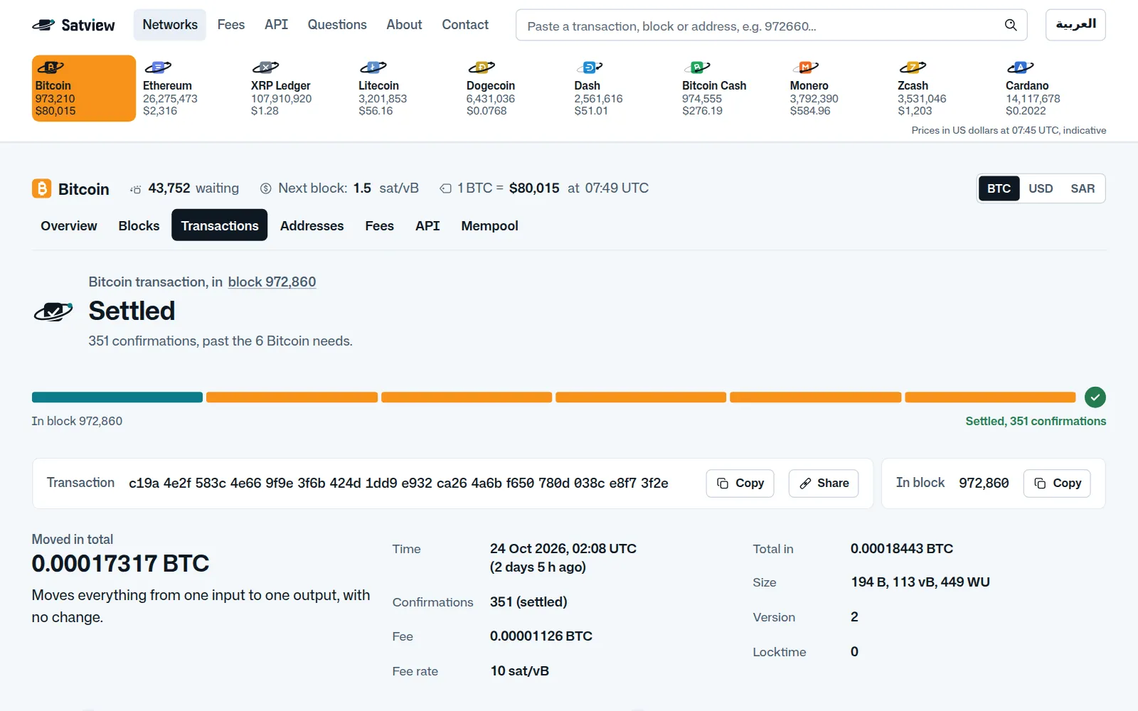The height and width of the screenshot is (711, 1138).
Task: Click the mempool waiting transactions icon
Action: coord(136,189)
